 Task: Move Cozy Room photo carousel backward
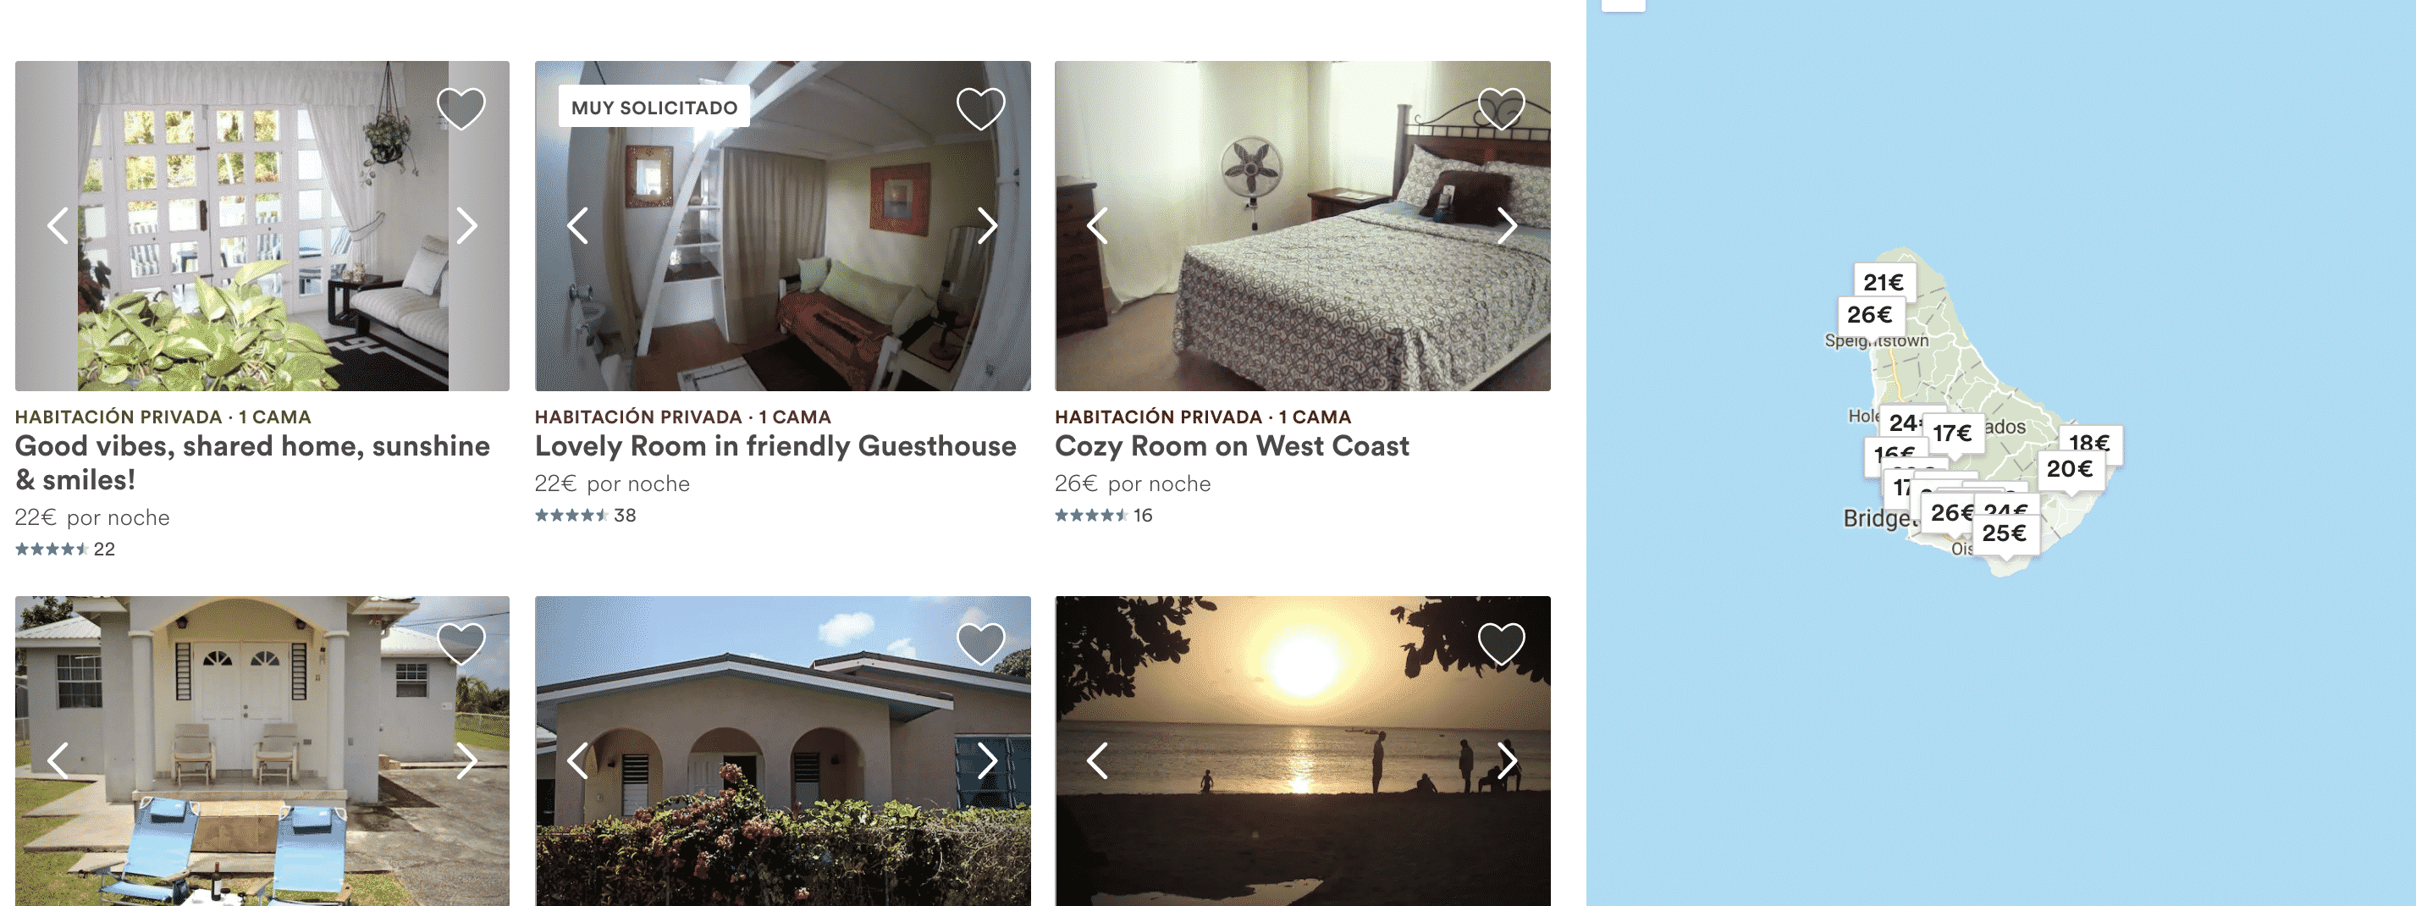coord(1097,225)
